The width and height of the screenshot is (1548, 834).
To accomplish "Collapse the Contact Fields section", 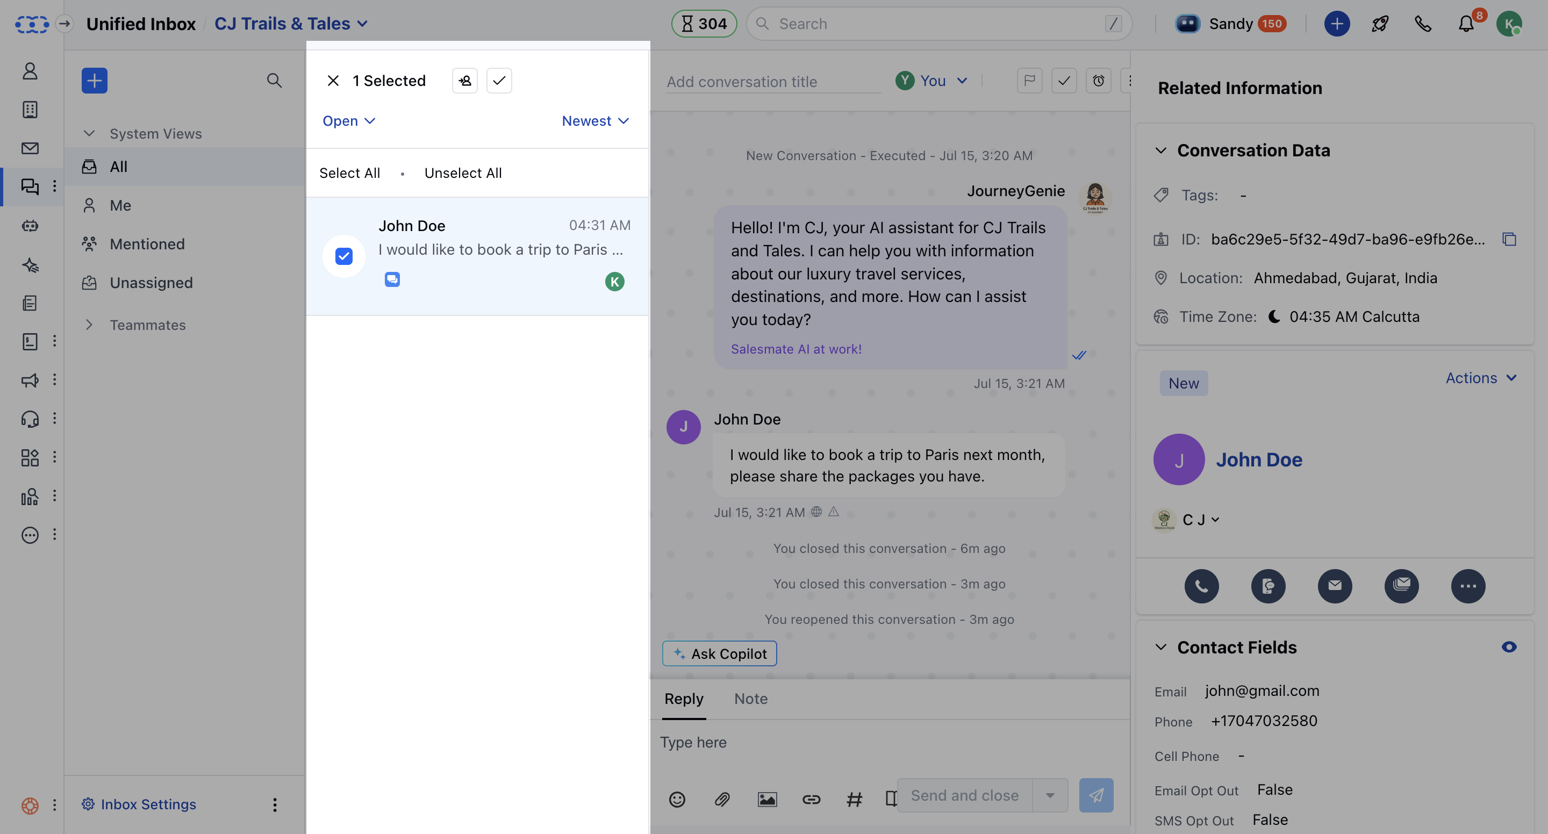I will click(1160, 646).
